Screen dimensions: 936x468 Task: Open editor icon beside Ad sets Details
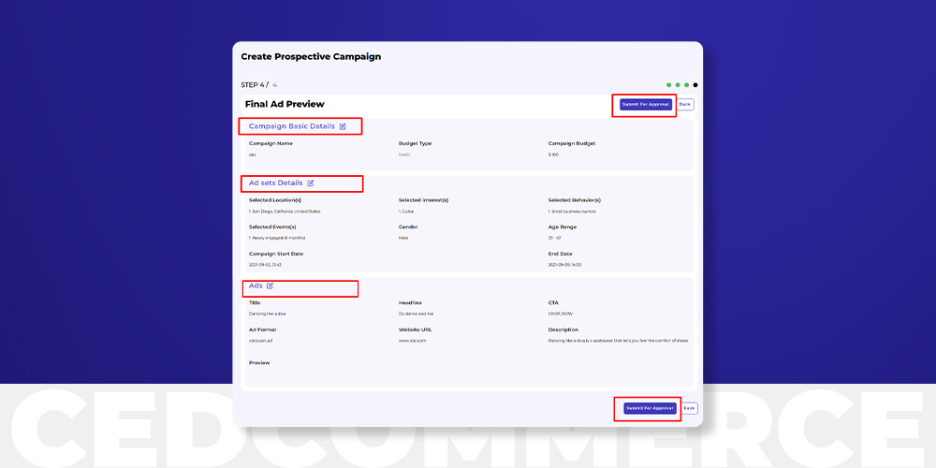(x=311, y=183)
